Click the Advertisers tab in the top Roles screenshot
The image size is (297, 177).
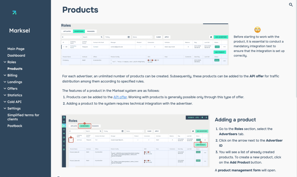coord(79,31)
